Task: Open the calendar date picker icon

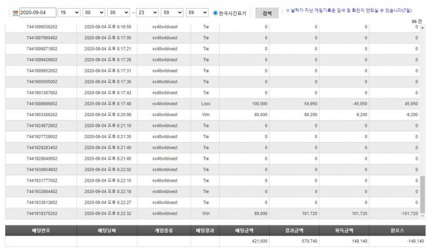Action: (15, 13)
